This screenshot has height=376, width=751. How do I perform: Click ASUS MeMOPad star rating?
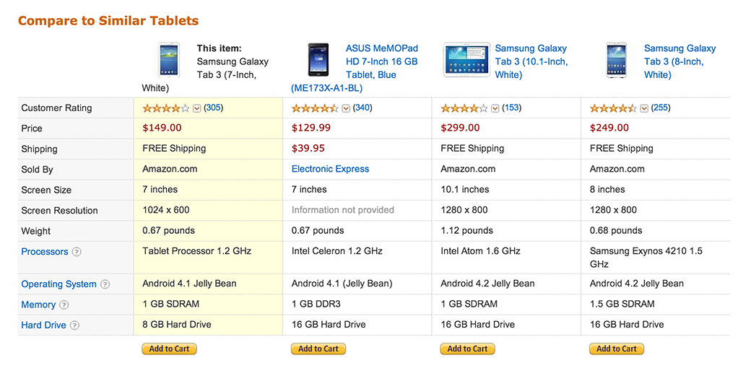point(314,108)
